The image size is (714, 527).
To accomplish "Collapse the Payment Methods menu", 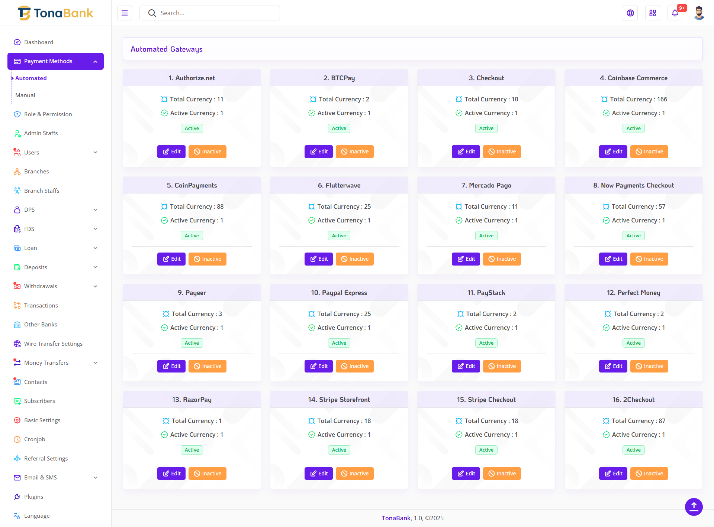I will click(x=95, y=61).
